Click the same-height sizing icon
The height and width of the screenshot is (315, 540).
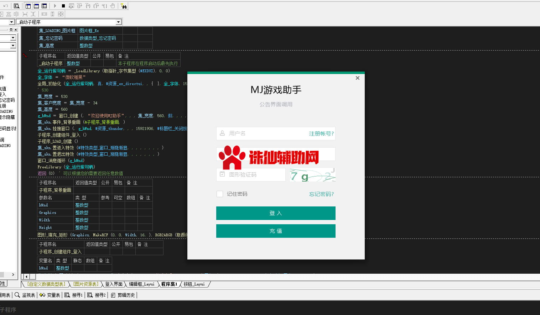coord(52,14)
